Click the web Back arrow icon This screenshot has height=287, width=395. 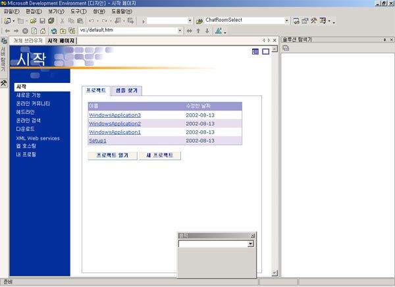click(7, 31)
